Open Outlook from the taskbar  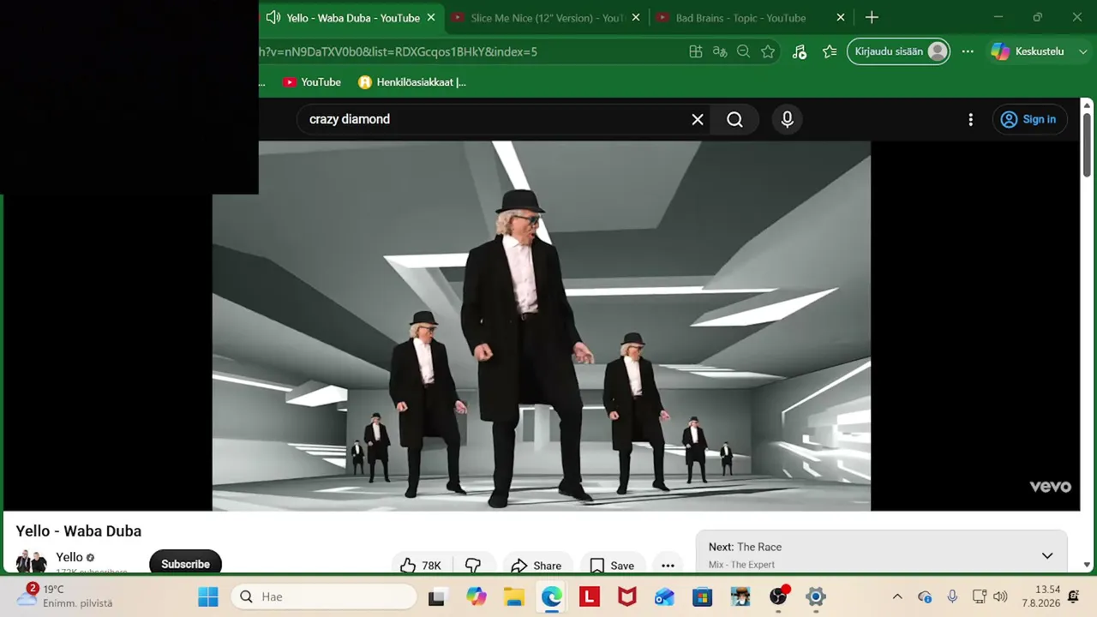664,596
